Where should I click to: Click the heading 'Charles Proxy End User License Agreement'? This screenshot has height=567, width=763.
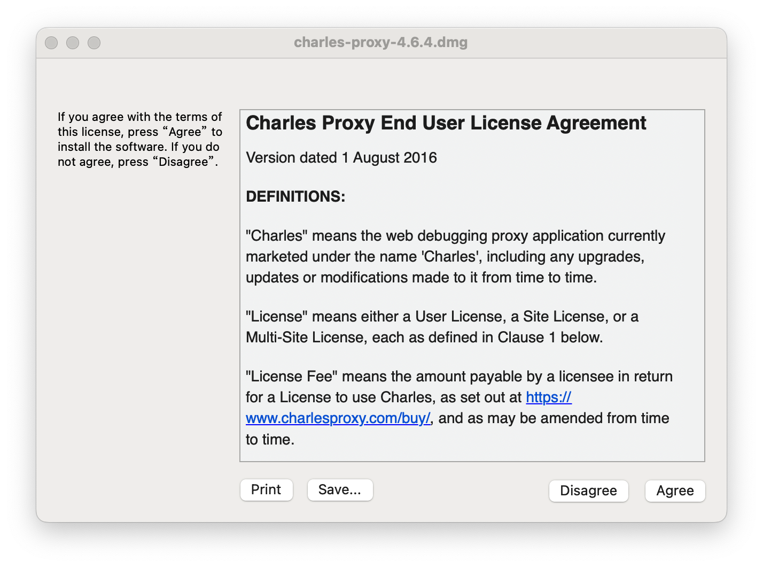pyautogui.click(x=446, y=123)
